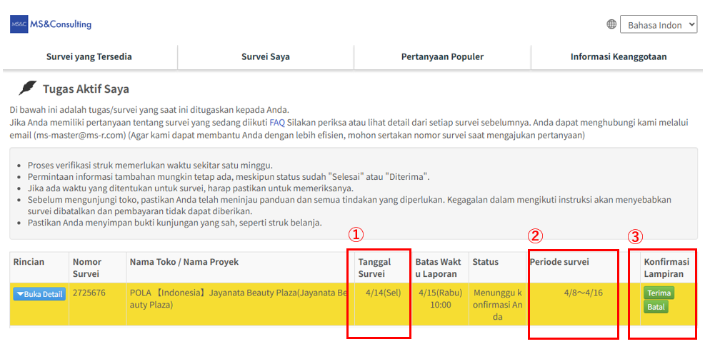Select survey number 2725676
Screen dimensions: 710x354
click(89, 293)
